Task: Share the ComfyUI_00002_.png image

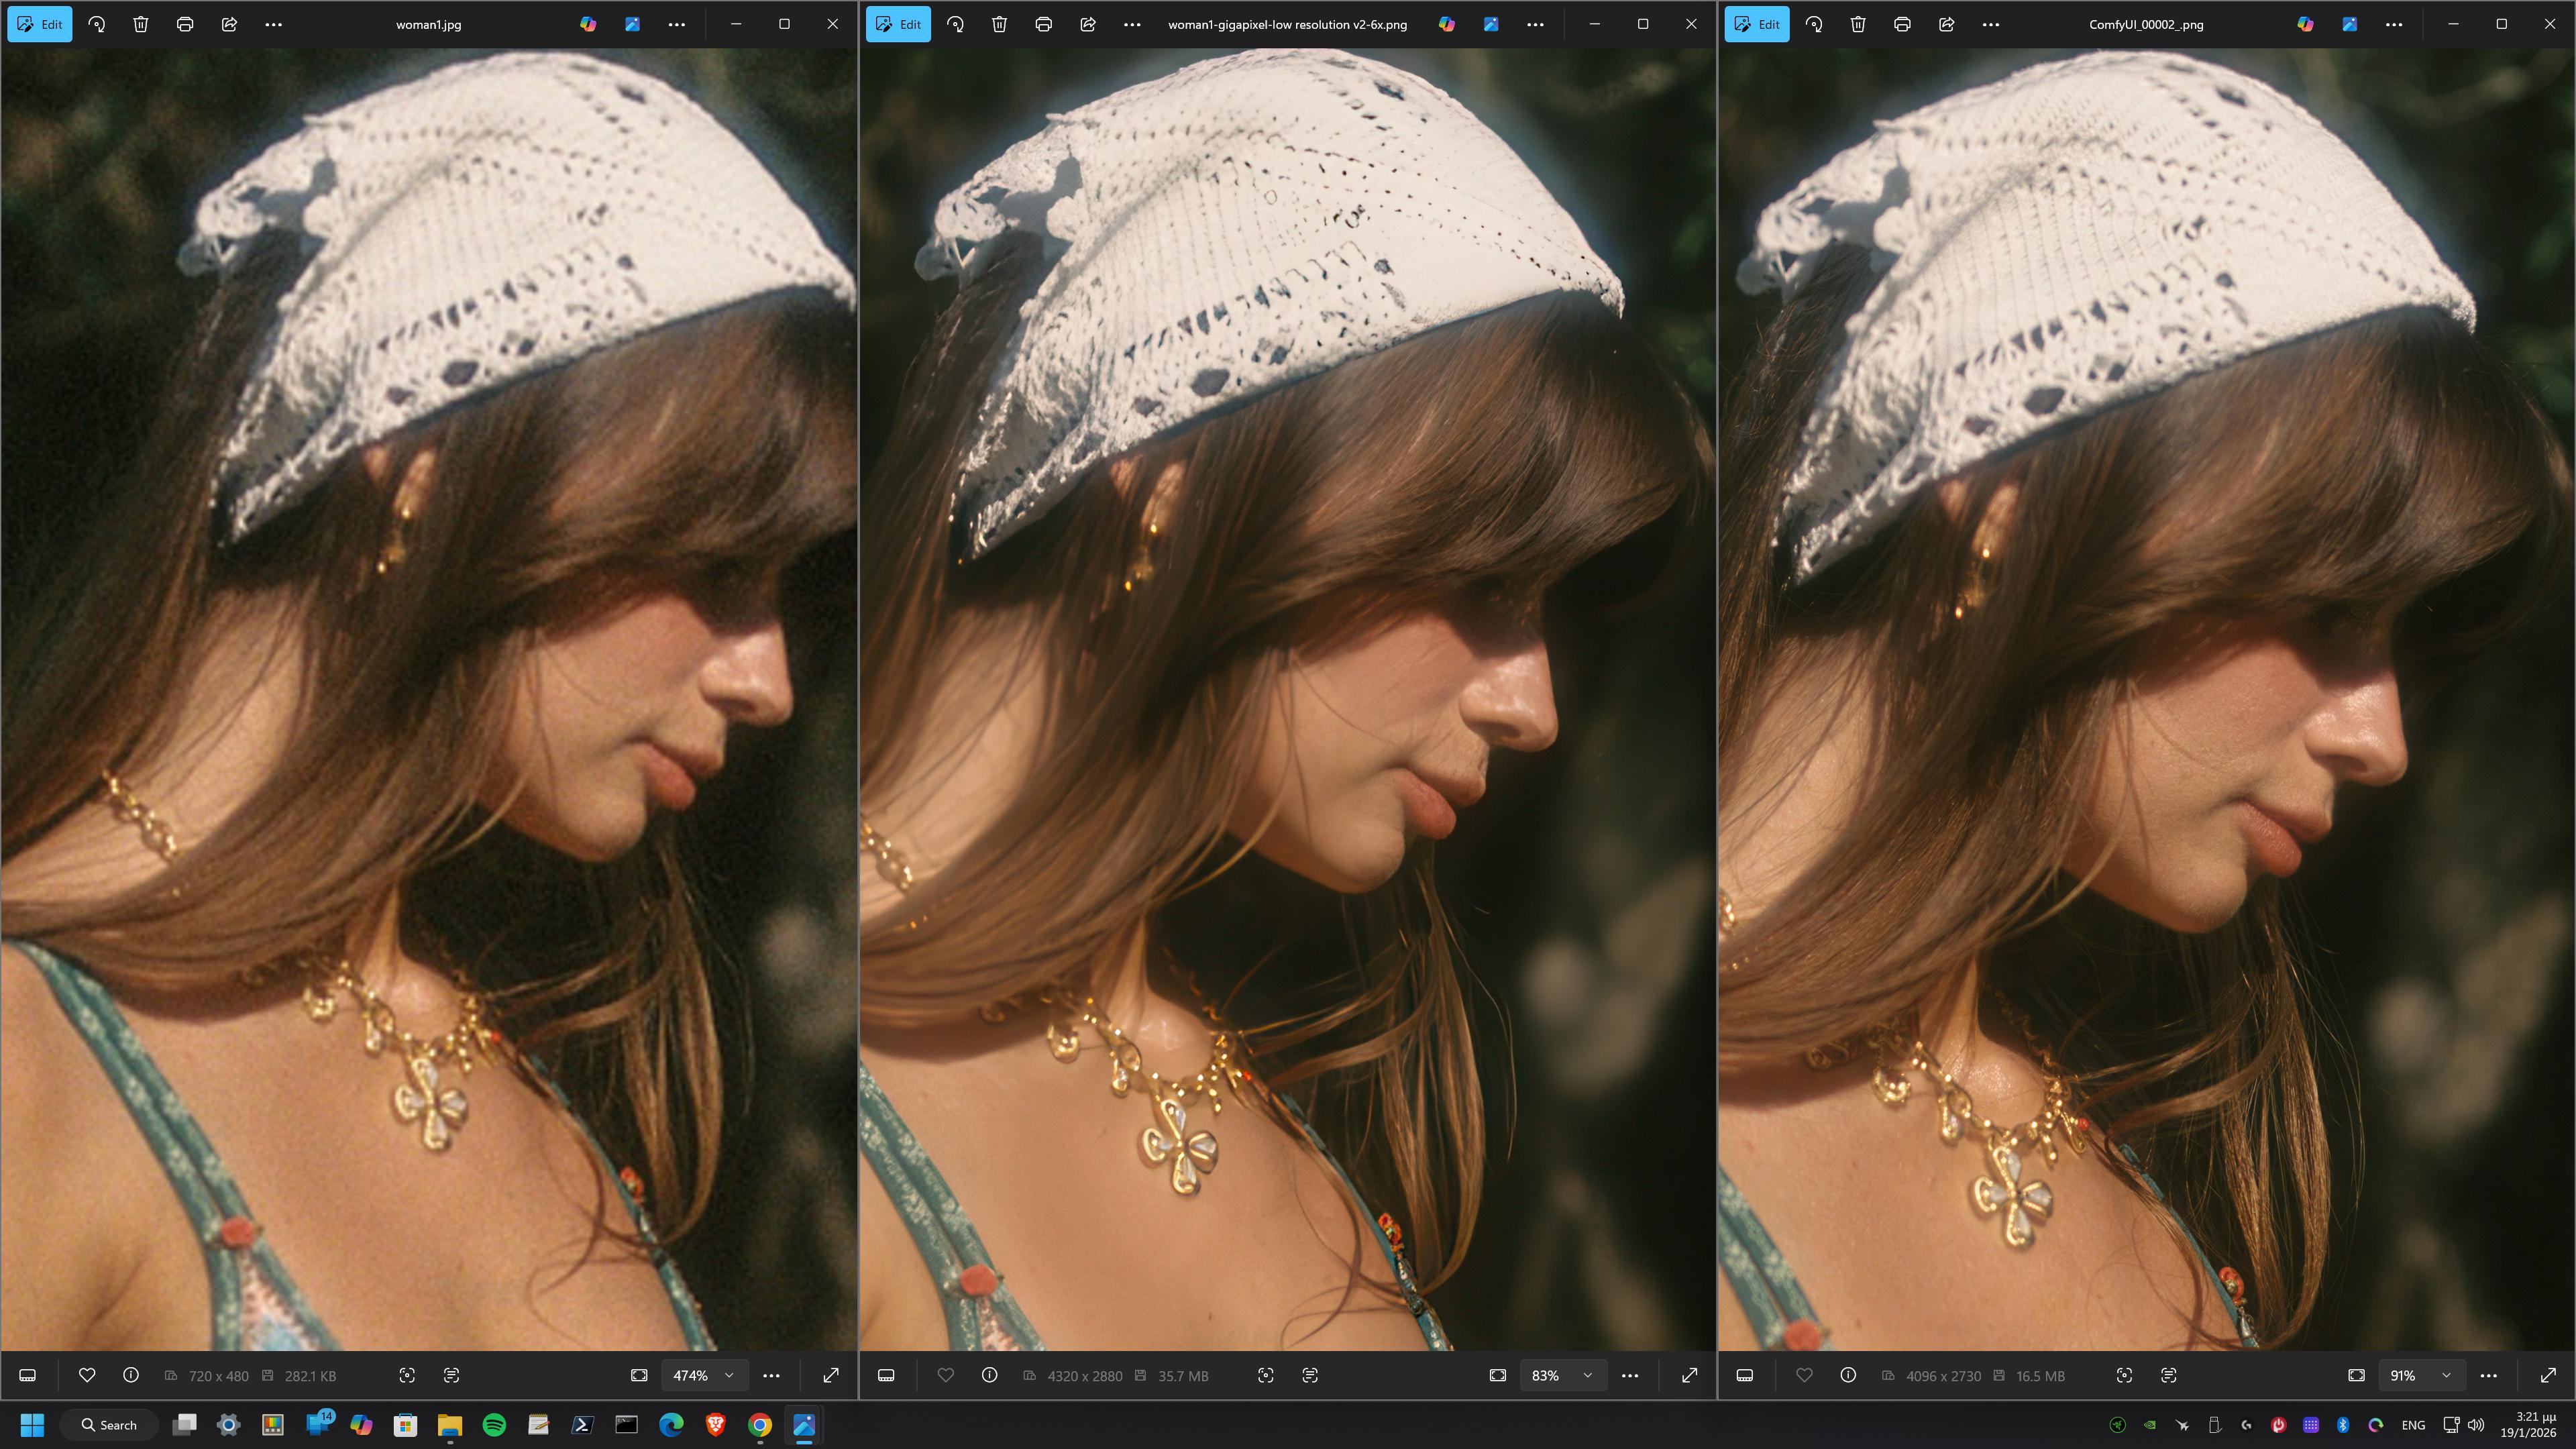Action: 1946,24
